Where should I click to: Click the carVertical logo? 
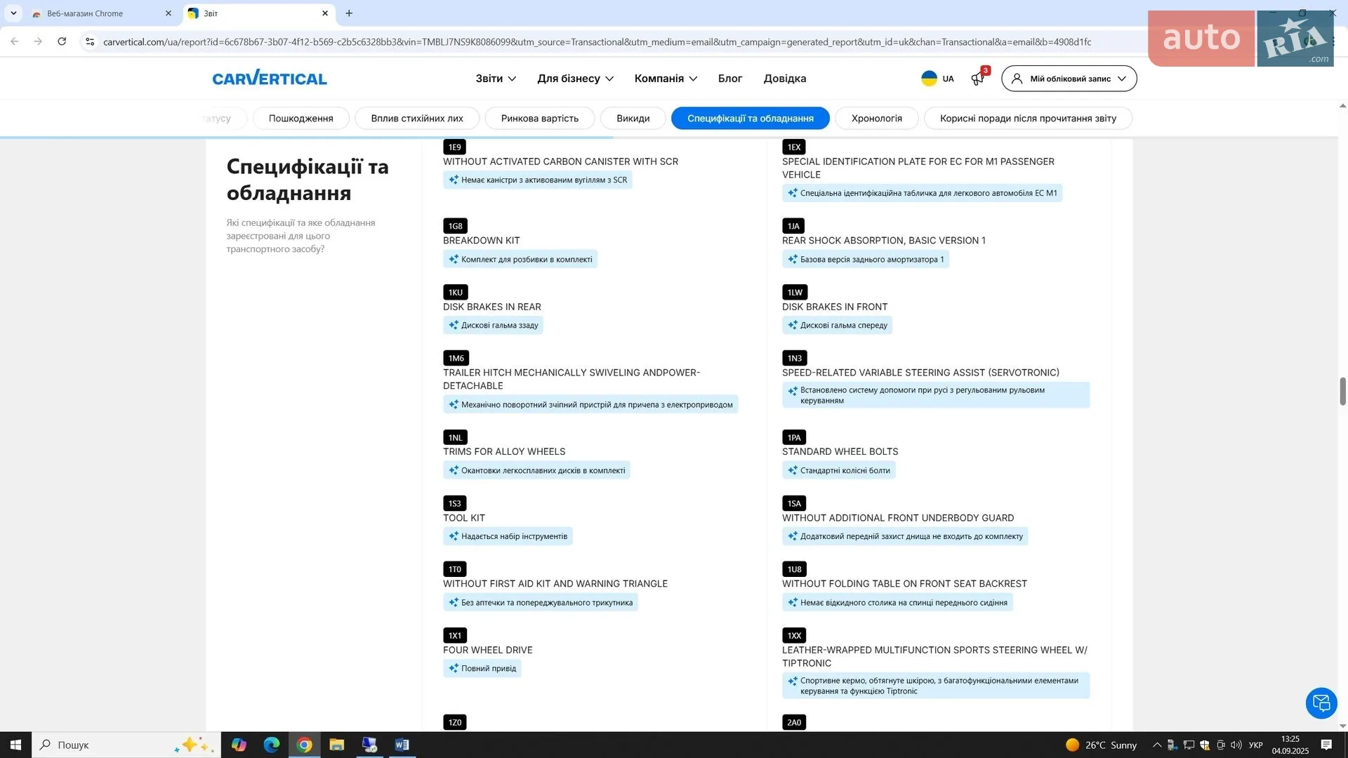[270, 78]
